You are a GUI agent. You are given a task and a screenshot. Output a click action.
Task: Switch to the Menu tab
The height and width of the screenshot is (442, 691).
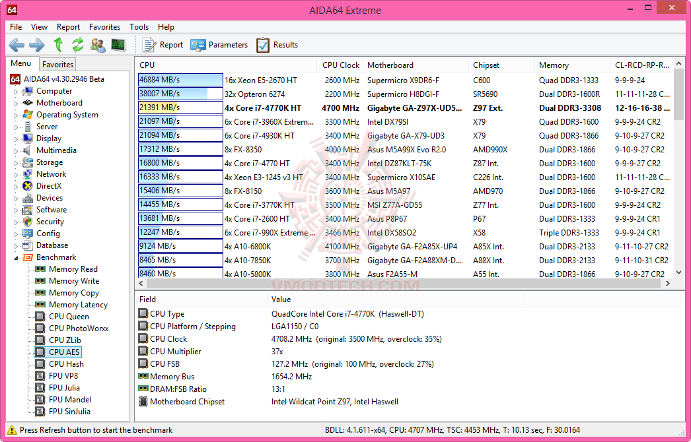pyautogui.click(x=21, y=63)
